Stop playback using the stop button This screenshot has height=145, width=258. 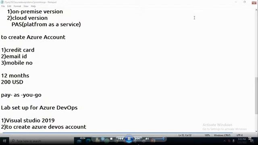tap(111, 139)
